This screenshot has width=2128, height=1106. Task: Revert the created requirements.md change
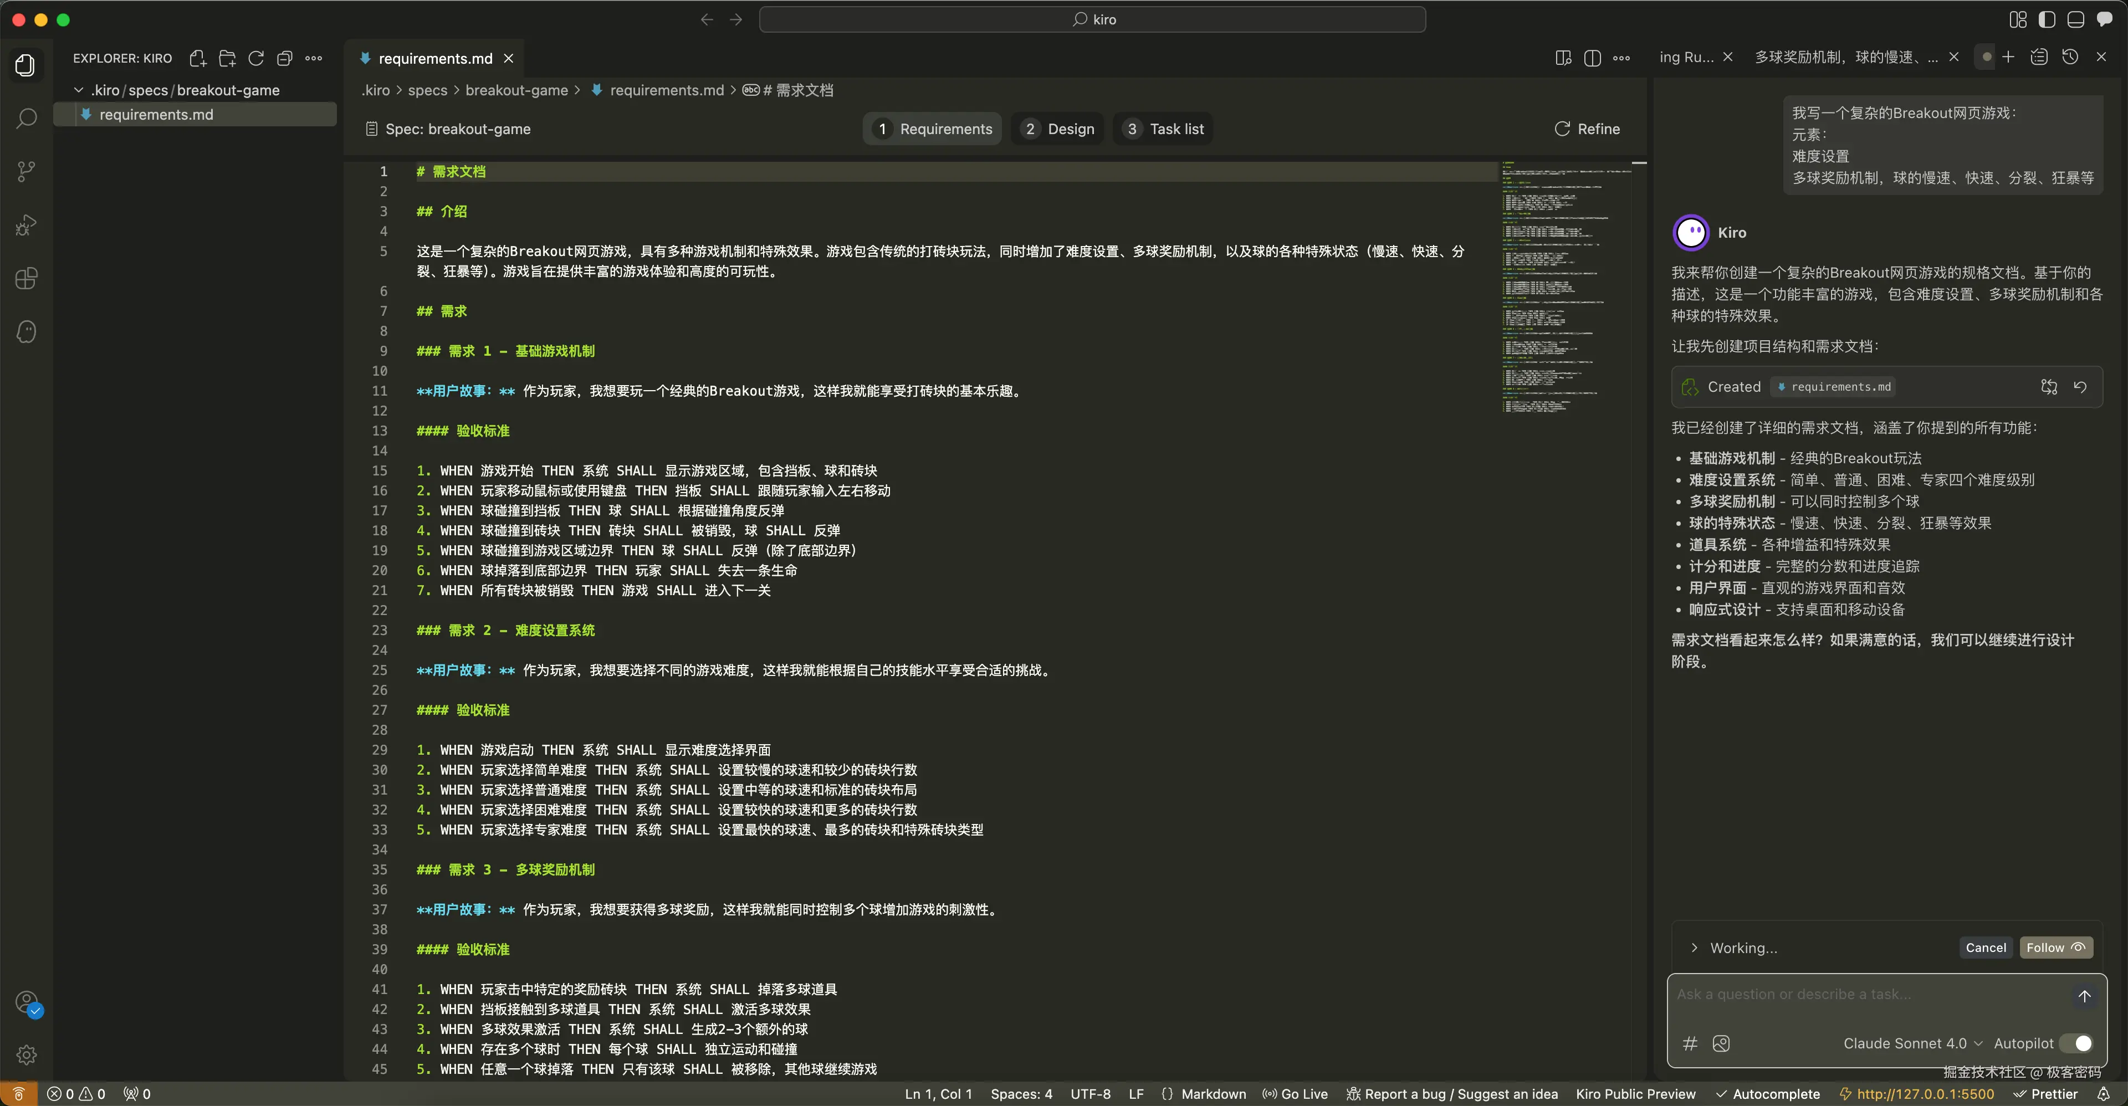coord(2080,387)
